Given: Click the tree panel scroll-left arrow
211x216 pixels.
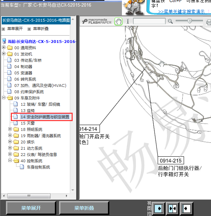Looking at the screenshot, I should coord(4,196).
